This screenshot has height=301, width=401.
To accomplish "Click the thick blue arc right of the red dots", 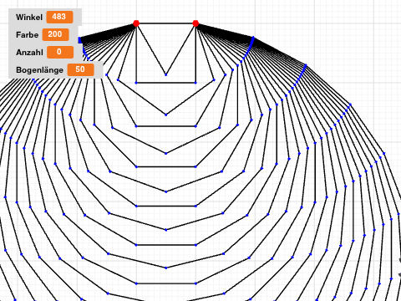I will click(x=249, y=48).
